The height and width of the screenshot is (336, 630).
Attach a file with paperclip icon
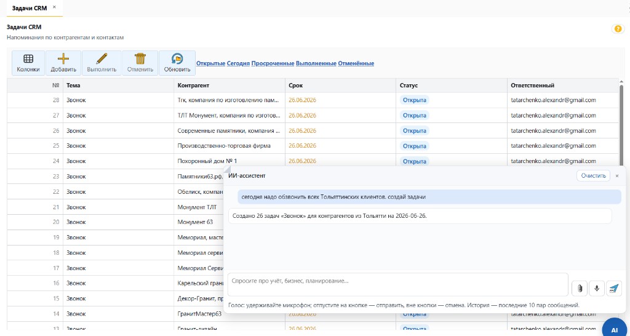pos(580,288)
